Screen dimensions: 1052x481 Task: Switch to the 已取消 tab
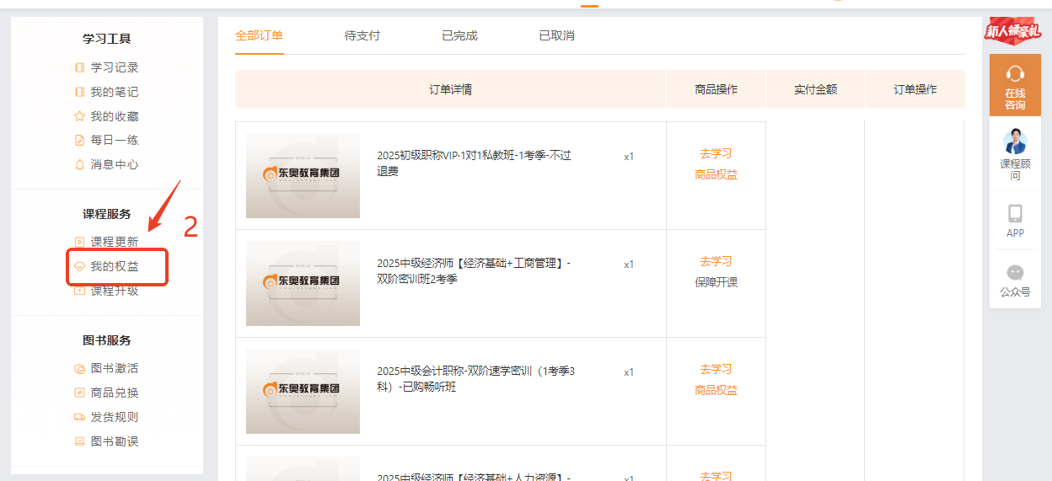tap(556, 35)
